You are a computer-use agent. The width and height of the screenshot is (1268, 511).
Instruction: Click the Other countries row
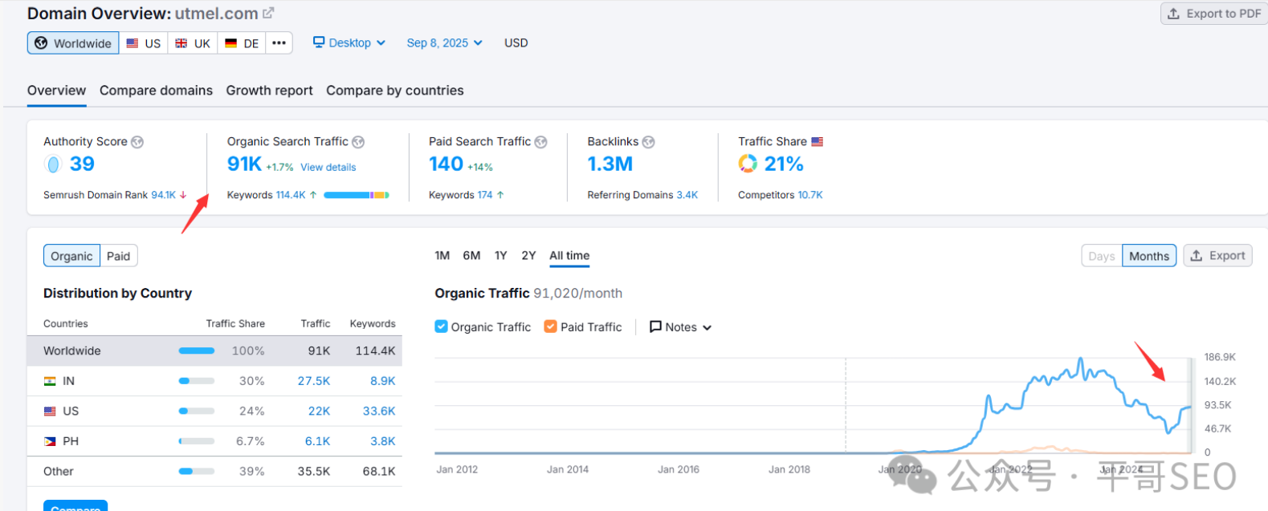coord(214,471)
